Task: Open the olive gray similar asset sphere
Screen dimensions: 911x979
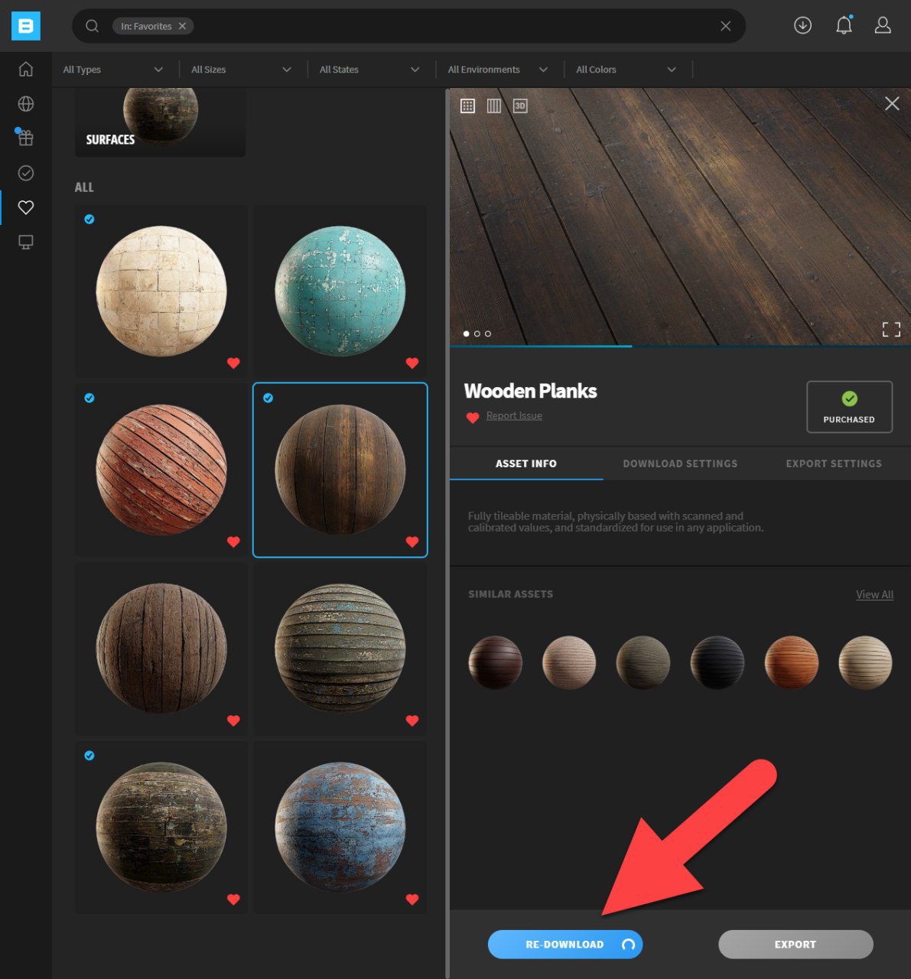Action: (x=643, y=662)
